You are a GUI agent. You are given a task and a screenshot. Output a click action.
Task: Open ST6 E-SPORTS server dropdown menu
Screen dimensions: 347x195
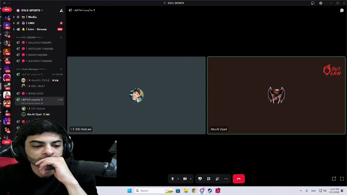(x=32, y=10)
